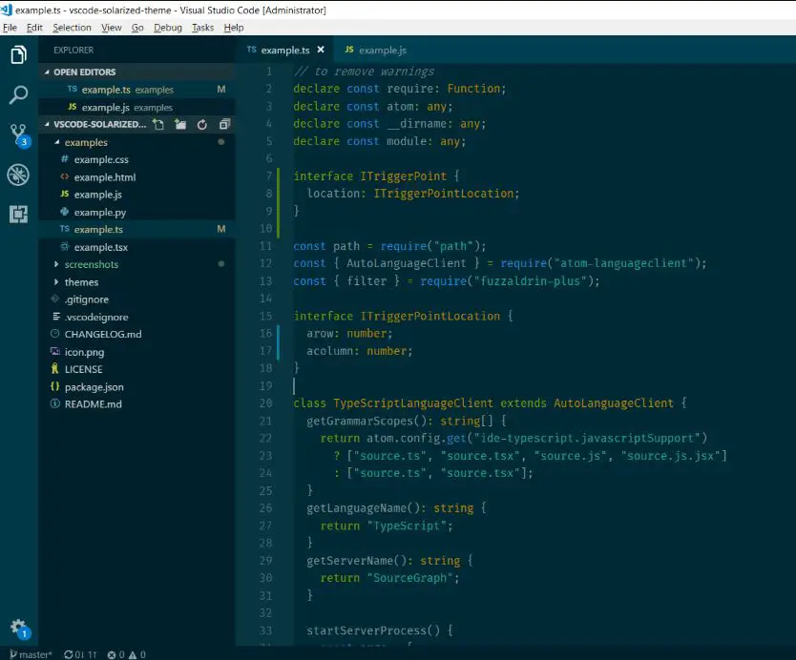Collapse the examples folder
This screenshot has height=660, width=796.
pos(57,142)
